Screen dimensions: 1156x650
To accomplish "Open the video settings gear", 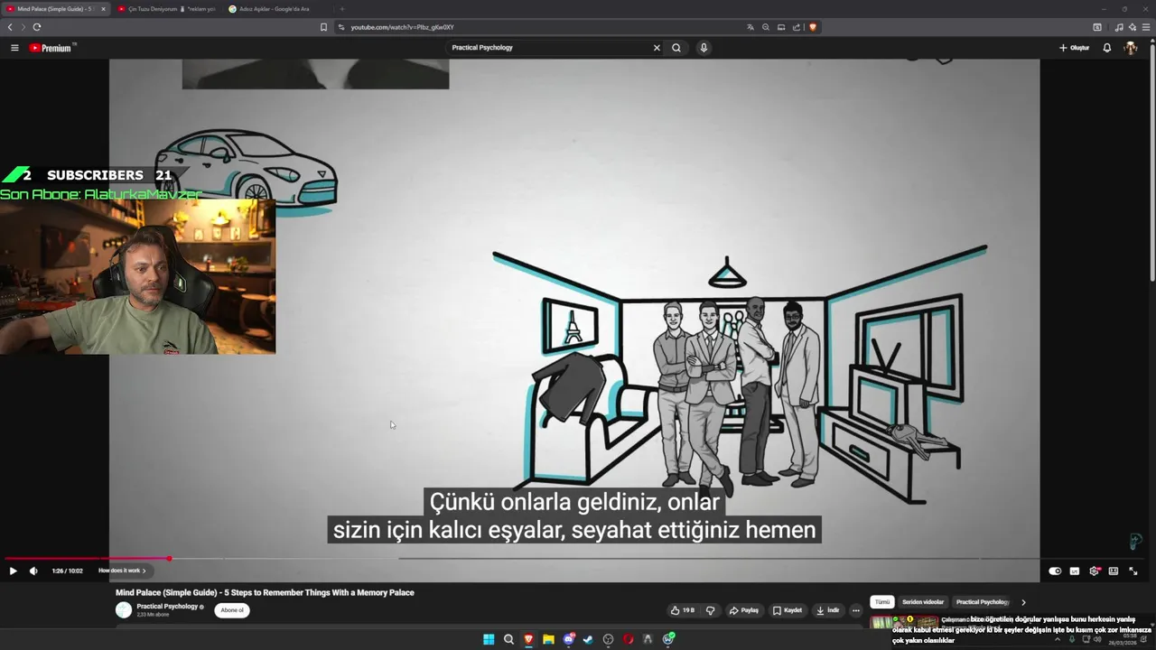I will 1095,571.
